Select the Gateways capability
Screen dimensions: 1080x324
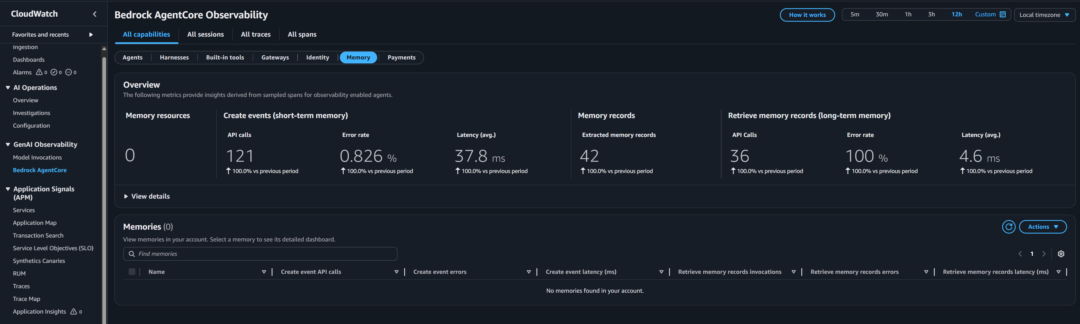(275, 57)
